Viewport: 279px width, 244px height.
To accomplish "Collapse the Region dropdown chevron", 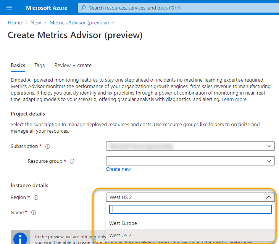I will (x=269, y=197).
